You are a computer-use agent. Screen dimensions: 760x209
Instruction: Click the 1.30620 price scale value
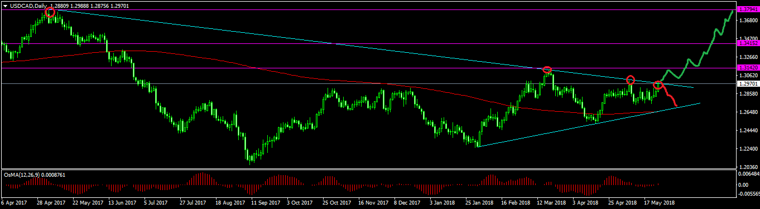pyautogui.click(x=748, y=75)
